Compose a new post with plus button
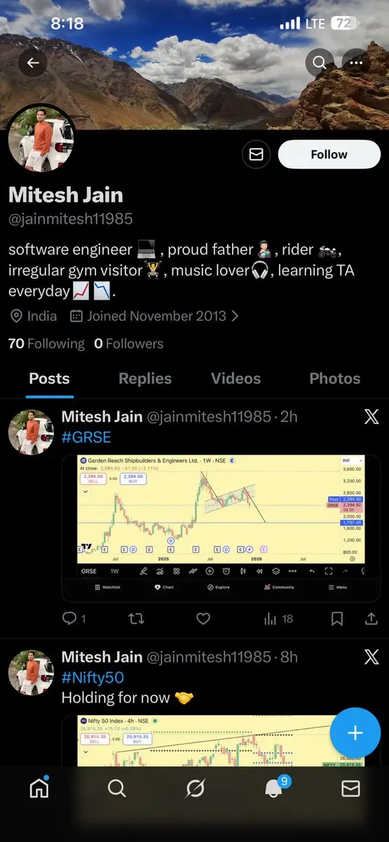Viewport: 389px width, 842px height. click(x=355, y=733)
